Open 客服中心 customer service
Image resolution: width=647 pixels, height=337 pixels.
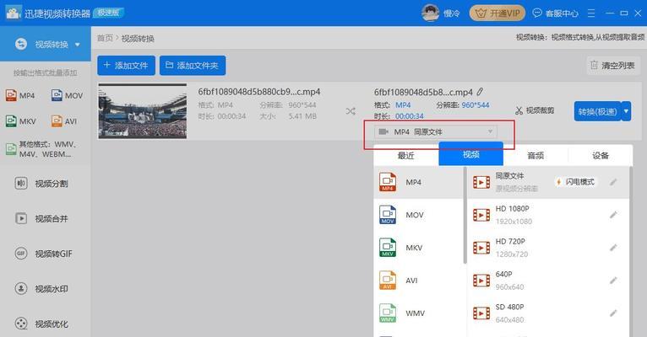click(x=556, y=13)
